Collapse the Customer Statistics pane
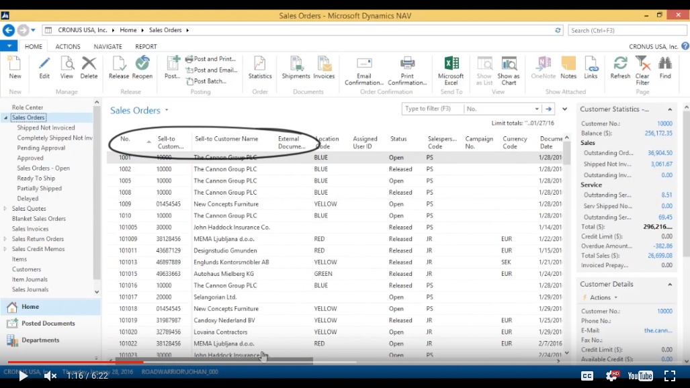This screenshot has width=690, height=388. 670,109
